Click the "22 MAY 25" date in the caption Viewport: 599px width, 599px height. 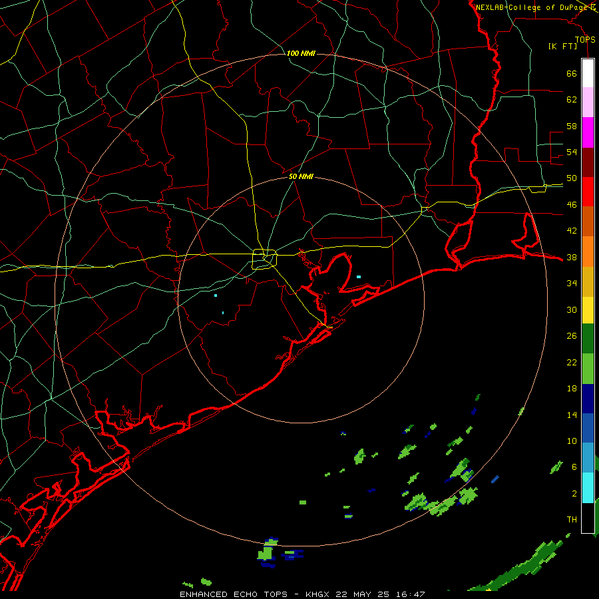[x=363, y=594]
